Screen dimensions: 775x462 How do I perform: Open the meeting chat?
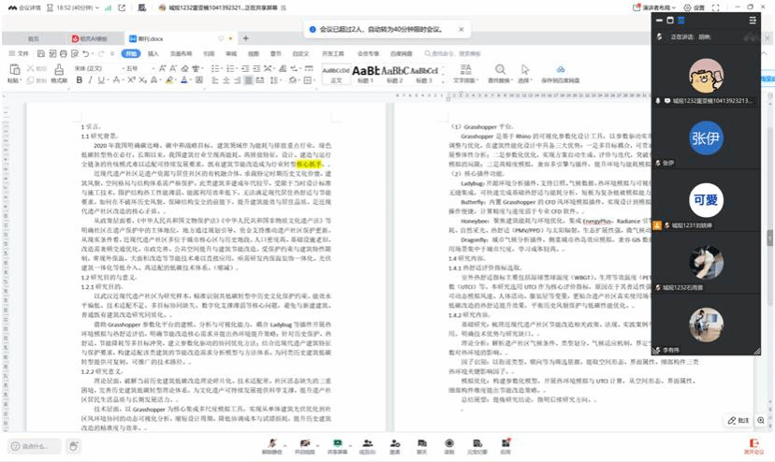(421, 446)
